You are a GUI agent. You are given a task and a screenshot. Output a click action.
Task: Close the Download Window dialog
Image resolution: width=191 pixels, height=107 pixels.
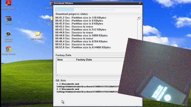(x=140, y=3)
